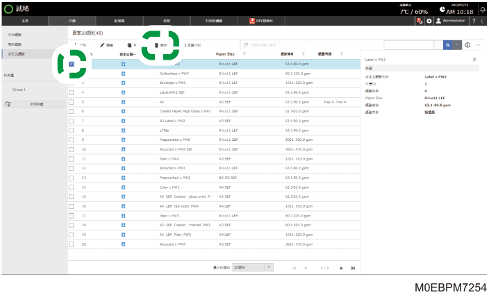The image size is (489, 295).
Task: Open the items-per-page dropdown at bottom
Action: 253,268
